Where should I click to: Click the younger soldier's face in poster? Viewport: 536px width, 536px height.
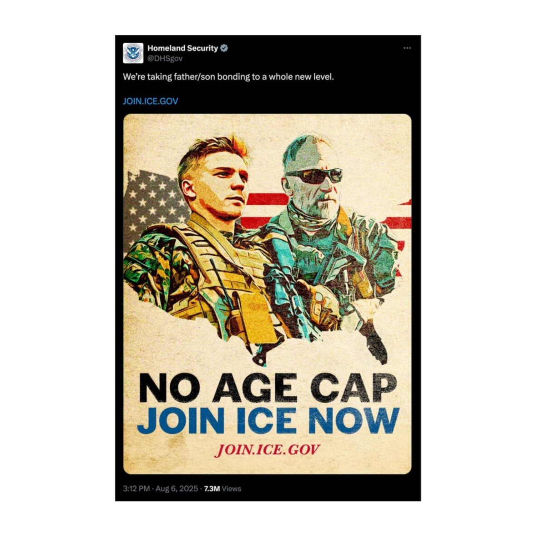pyautogui.click(x=223, y=182)
